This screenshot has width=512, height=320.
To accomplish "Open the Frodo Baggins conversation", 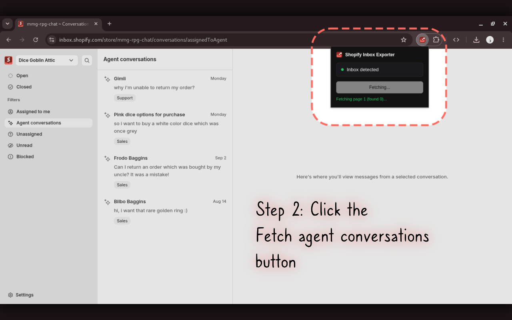I will (165, 172).
